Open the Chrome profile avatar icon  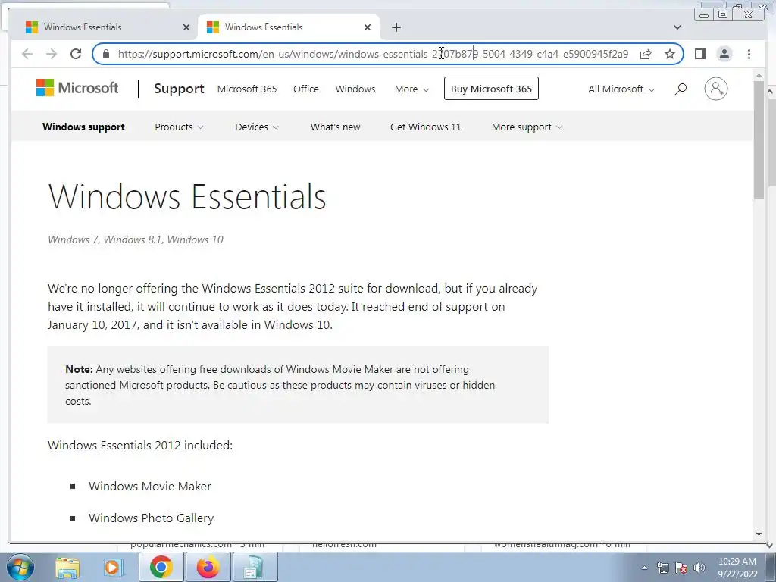pos(724,54)
